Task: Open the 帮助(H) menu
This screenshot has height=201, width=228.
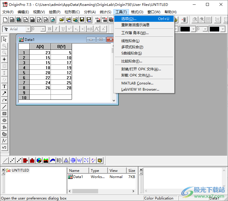Action: [x=170, y=12]
